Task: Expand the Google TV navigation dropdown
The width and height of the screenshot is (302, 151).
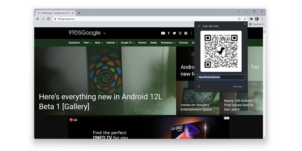Action: tap(127, 43)
